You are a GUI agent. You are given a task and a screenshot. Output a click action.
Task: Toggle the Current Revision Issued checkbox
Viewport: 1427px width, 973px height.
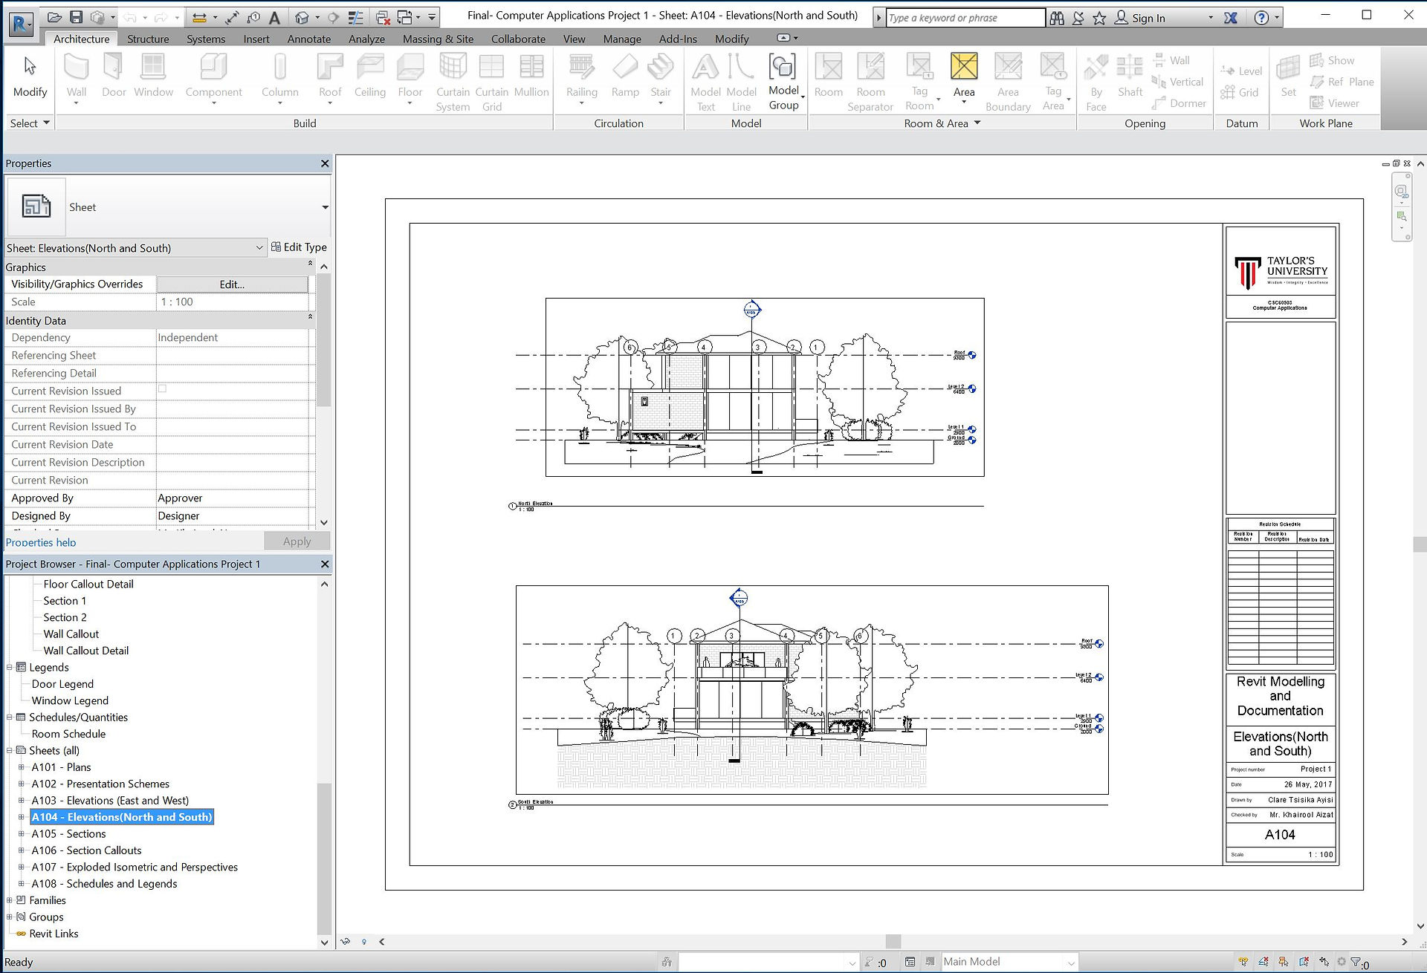pyautogui.click(x=162, y=388)
